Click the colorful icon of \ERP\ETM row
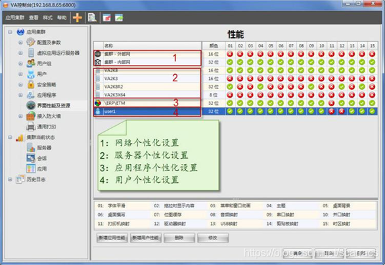 point(98,103)
